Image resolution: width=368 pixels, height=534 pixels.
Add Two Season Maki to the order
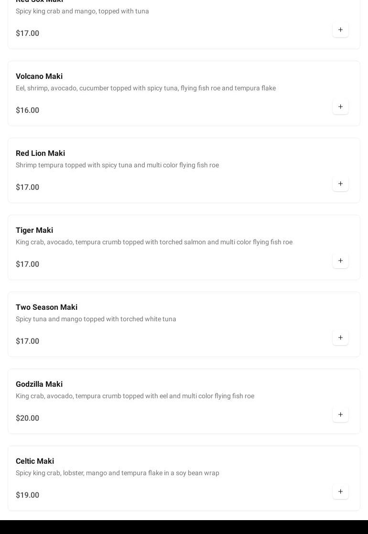pyautogui.click(x=340, y=338)
